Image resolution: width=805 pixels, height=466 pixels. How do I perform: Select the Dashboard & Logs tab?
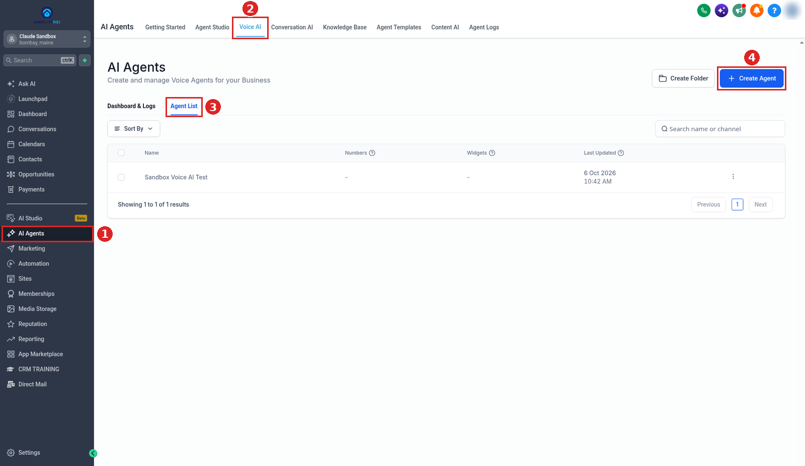pos(131,106)
